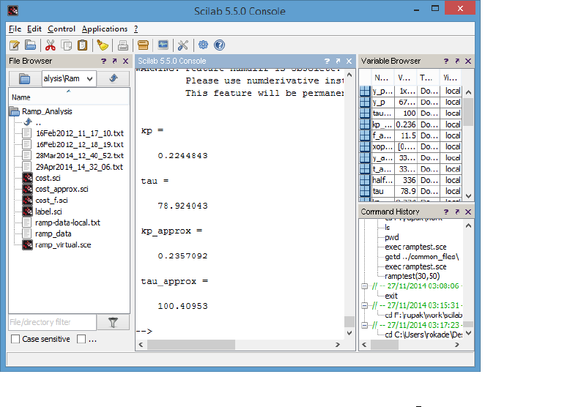Click the select directory folder button
Image resolution: width=570 pixels, height=407 pixels.
[25, 78]
